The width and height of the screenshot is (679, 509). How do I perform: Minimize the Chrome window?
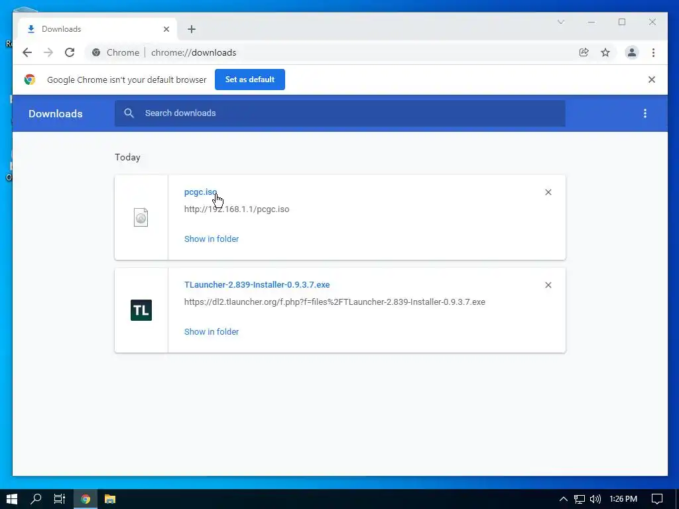591,22
